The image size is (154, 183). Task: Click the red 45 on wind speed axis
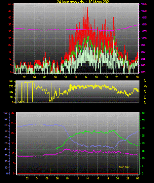coord(10,11)
